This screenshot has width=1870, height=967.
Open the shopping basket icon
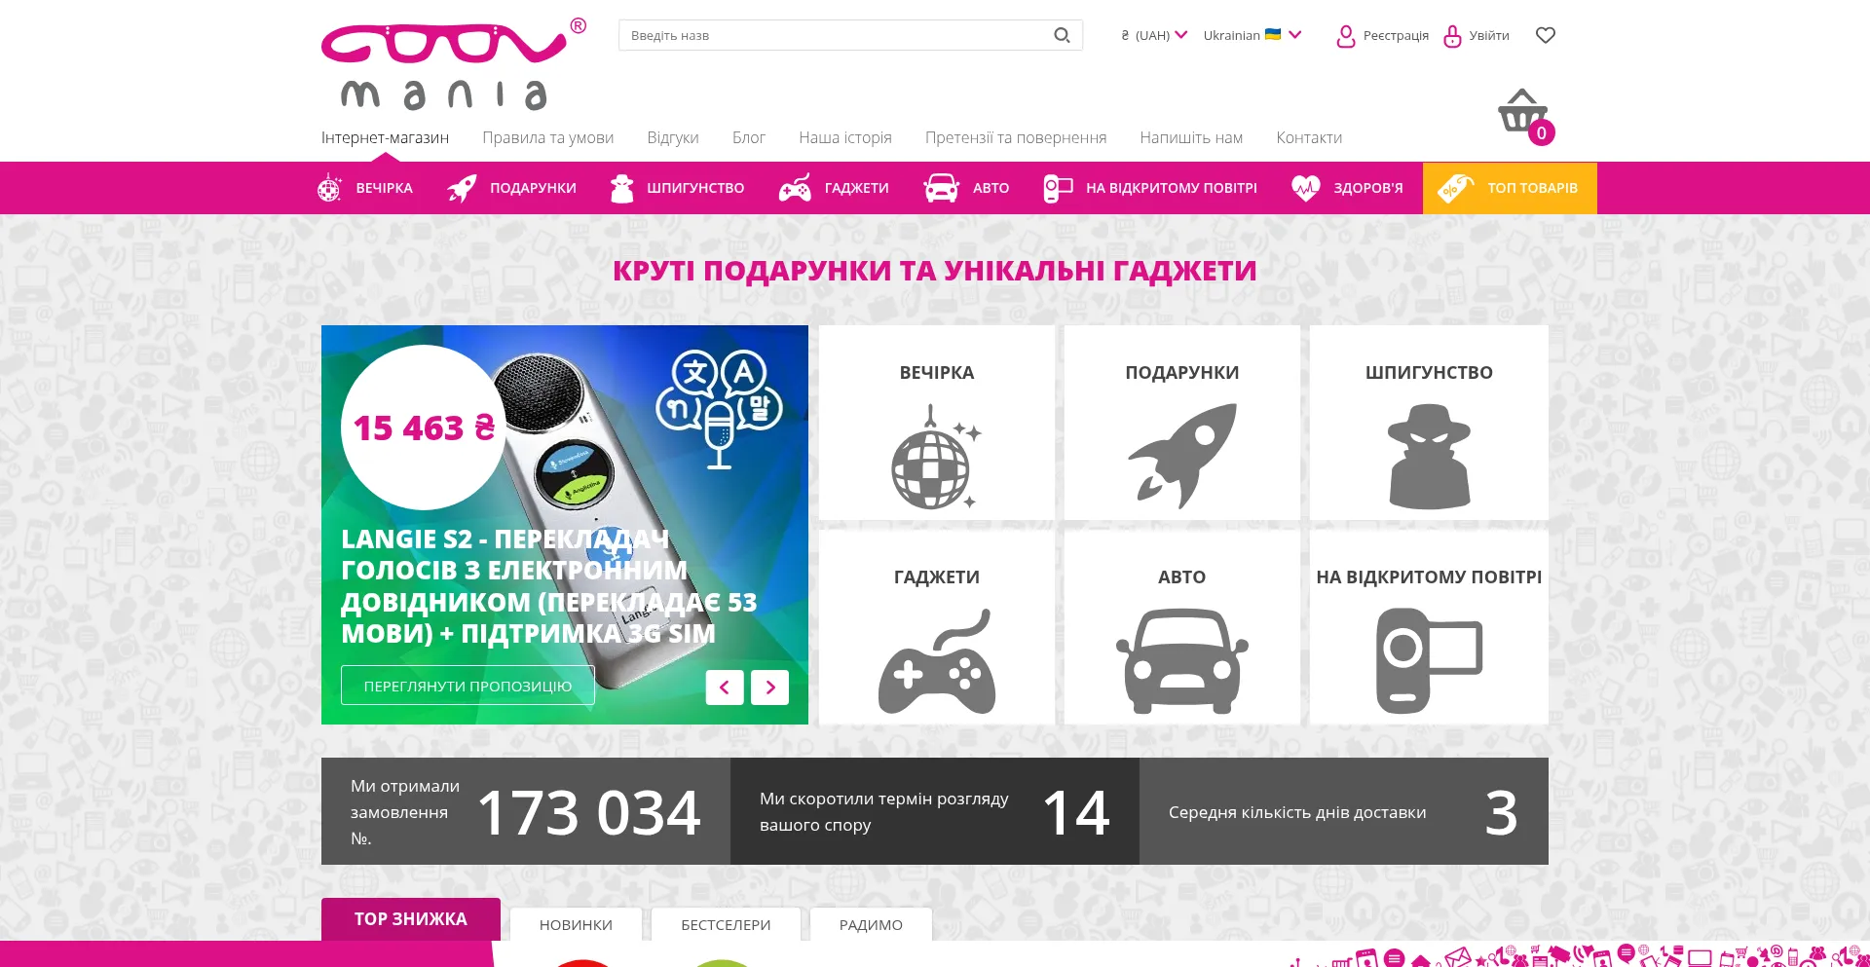[x=1522, y=113]
